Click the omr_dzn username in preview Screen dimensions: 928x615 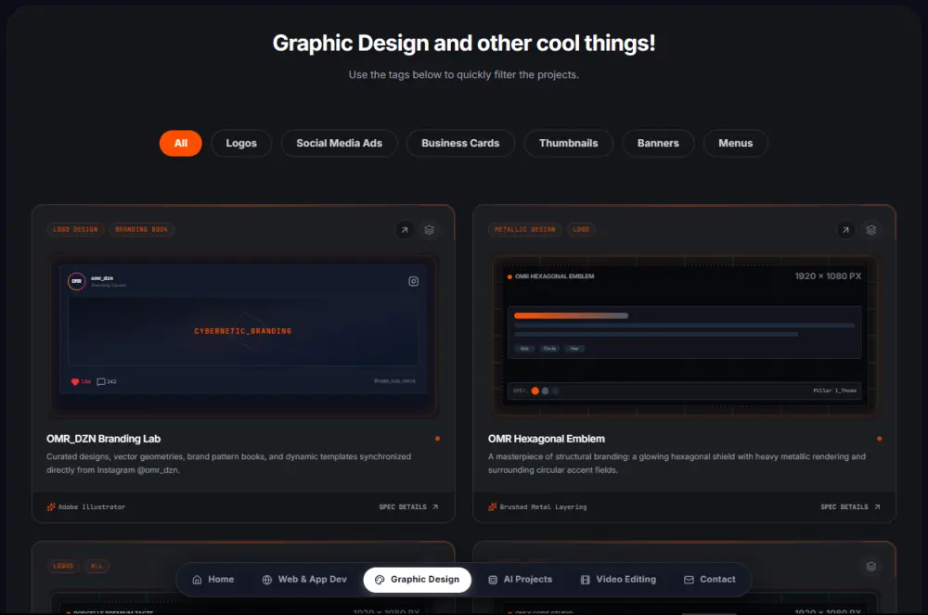(102, 278)
